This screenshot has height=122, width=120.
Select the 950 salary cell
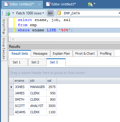tap(51, 93)
